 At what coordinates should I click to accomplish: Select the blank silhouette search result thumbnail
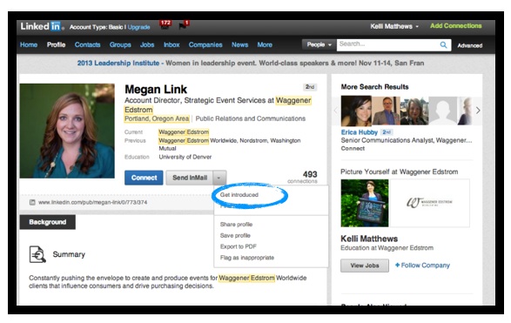pyautogui.click(x=443, y=111)
